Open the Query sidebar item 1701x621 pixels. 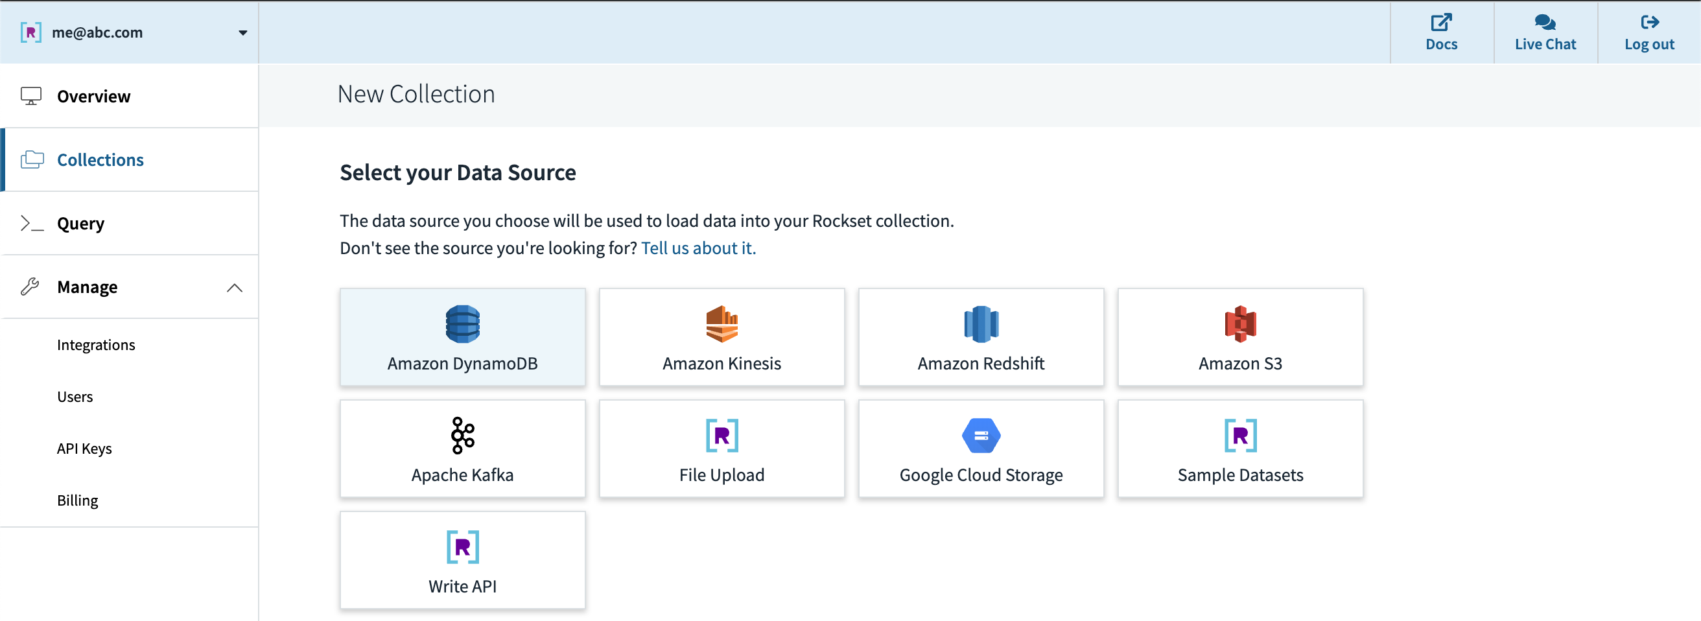click(130, 223)
